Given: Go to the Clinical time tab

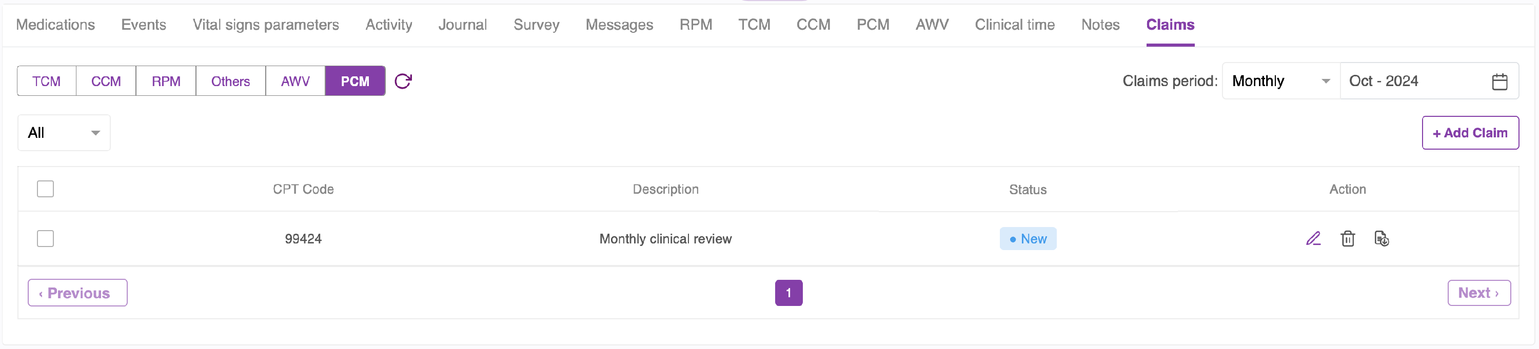Looking at the screenshot, I should click(x=1014, y=25).
